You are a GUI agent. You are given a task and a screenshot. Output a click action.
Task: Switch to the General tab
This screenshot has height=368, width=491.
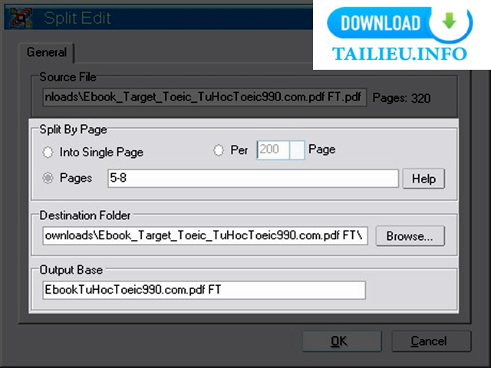click(x=47, y=52)
